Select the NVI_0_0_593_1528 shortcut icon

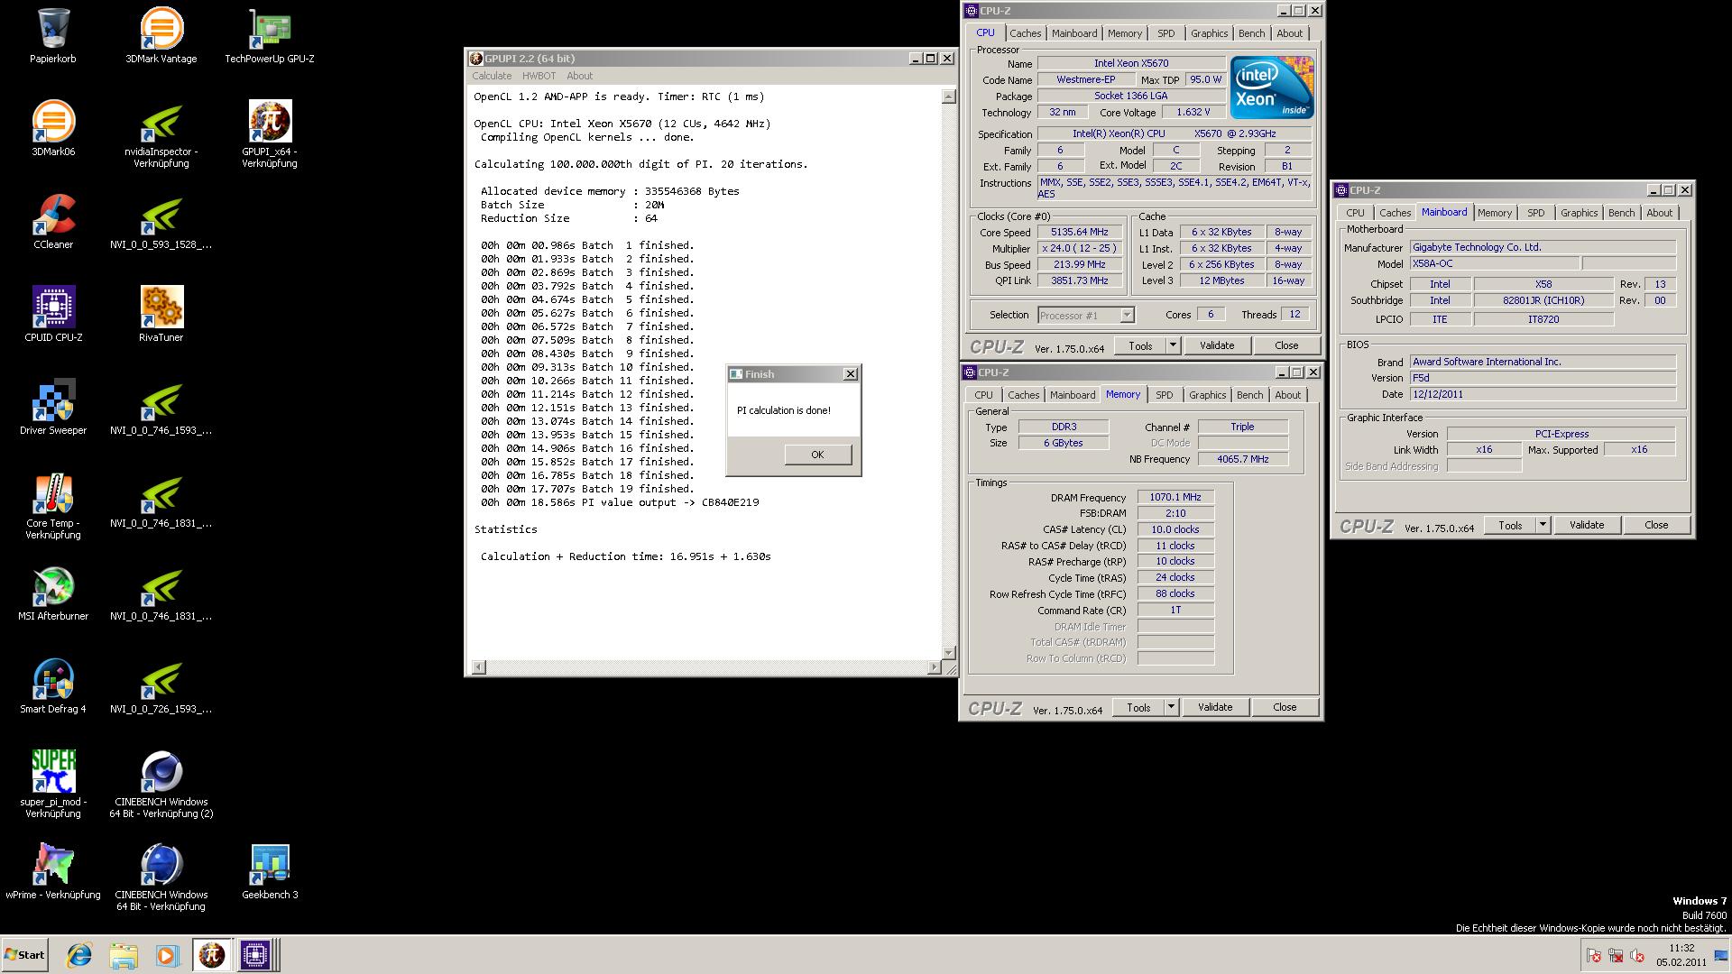tap(161, 221)
